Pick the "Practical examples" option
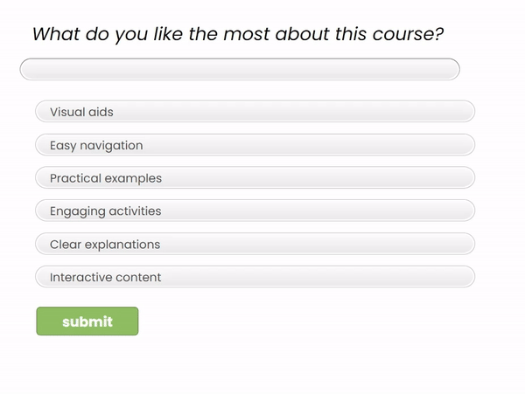Viewport: 525px width, 394px height. click(x=255, y=178)
